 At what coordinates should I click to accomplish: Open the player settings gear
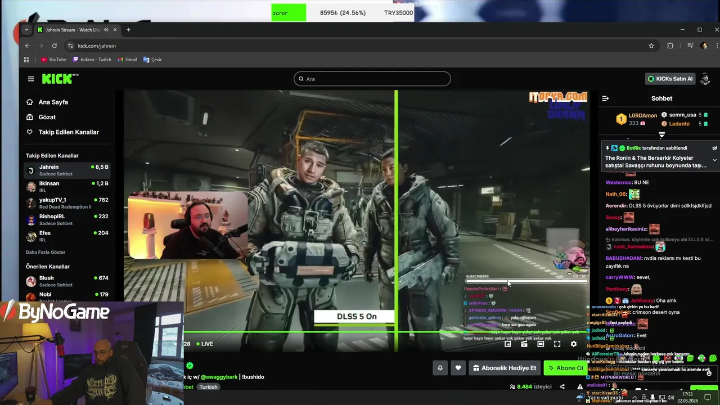(x=573, y=344)
